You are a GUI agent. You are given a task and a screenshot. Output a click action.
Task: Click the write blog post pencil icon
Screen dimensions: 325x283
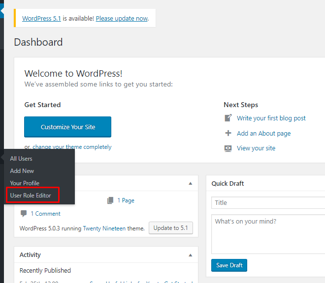click(228, 118)
